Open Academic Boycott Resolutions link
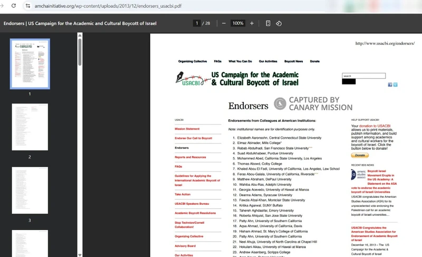This screenshot has width=422, height=257. 195,213
